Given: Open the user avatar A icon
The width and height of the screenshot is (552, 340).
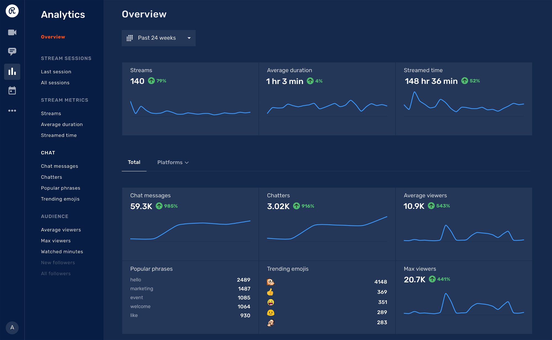Looking at the screenshot, I should coord(12,327).
